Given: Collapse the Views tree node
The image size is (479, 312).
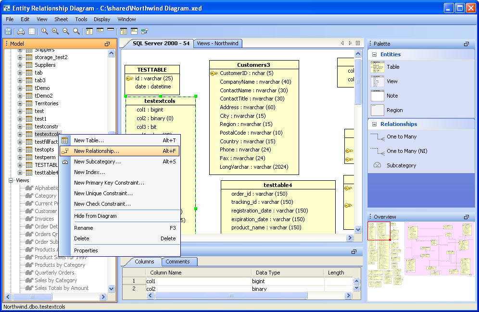Looking at the screenshot, I should 11,180.
